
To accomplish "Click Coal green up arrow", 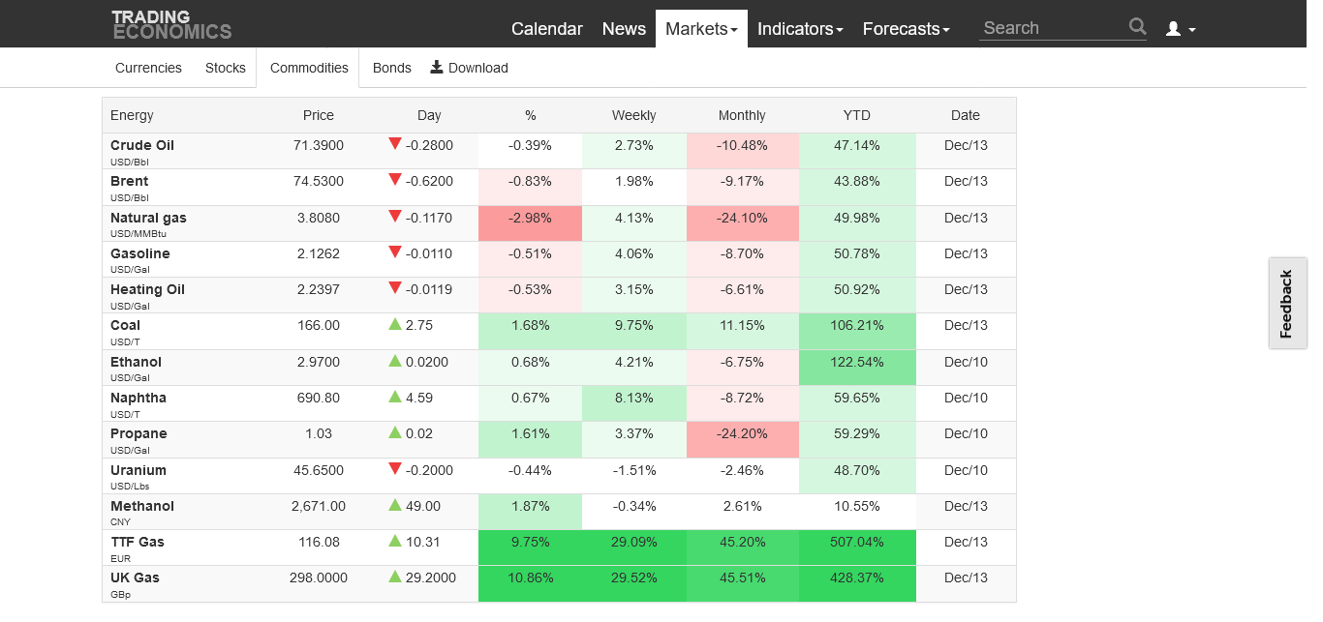I will point(394,325).
